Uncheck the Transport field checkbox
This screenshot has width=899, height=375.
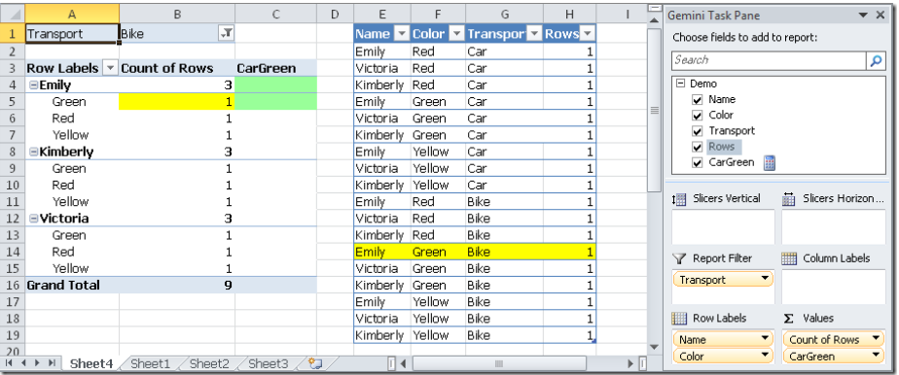[698, 131]
